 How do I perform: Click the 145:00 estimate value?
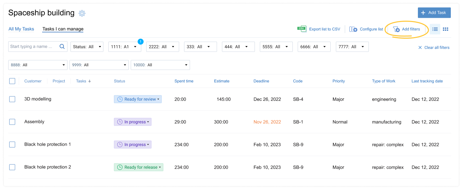click(x=224, y=99)
